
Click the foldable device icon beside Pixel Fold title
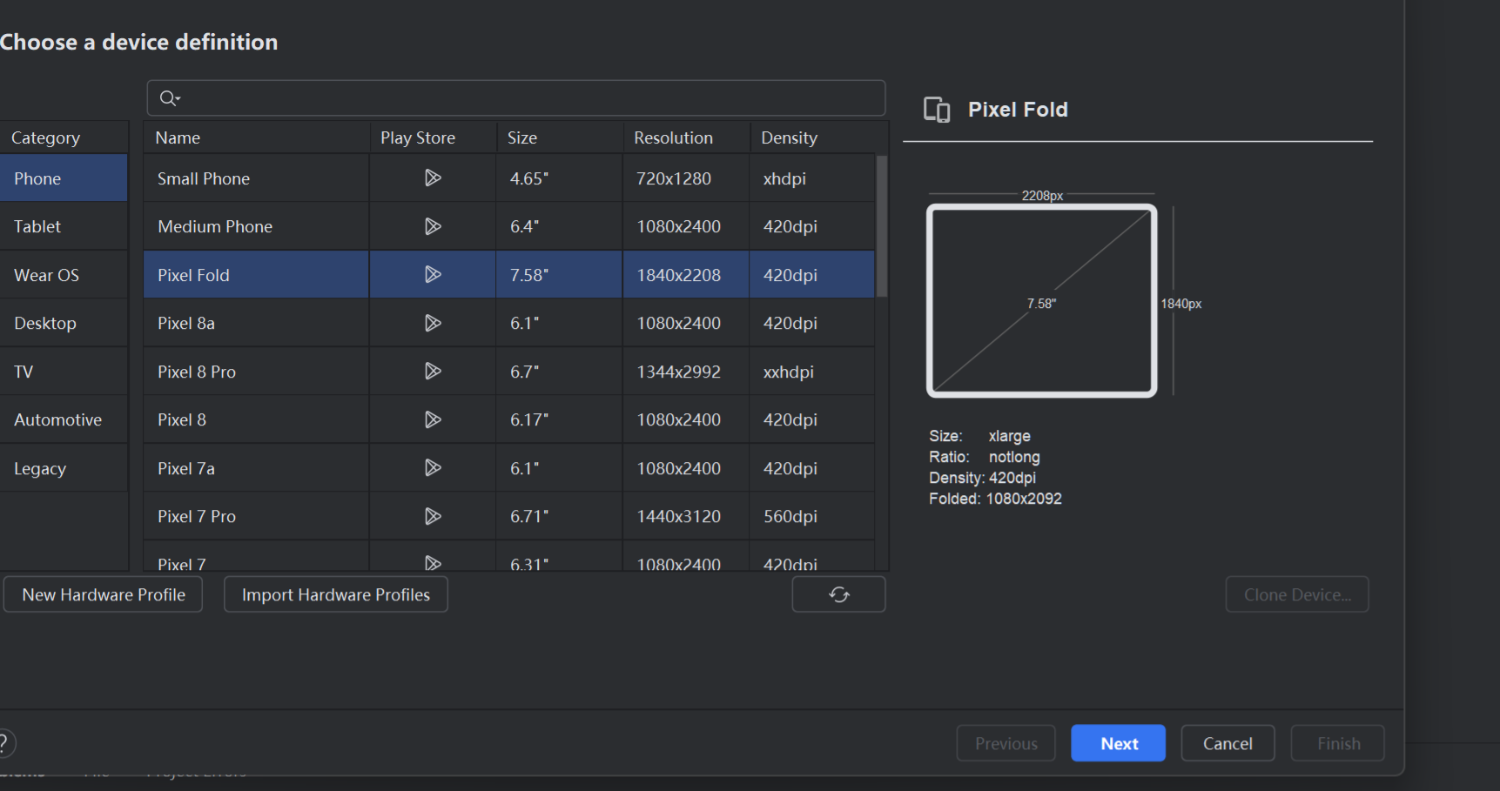point(937,110)
